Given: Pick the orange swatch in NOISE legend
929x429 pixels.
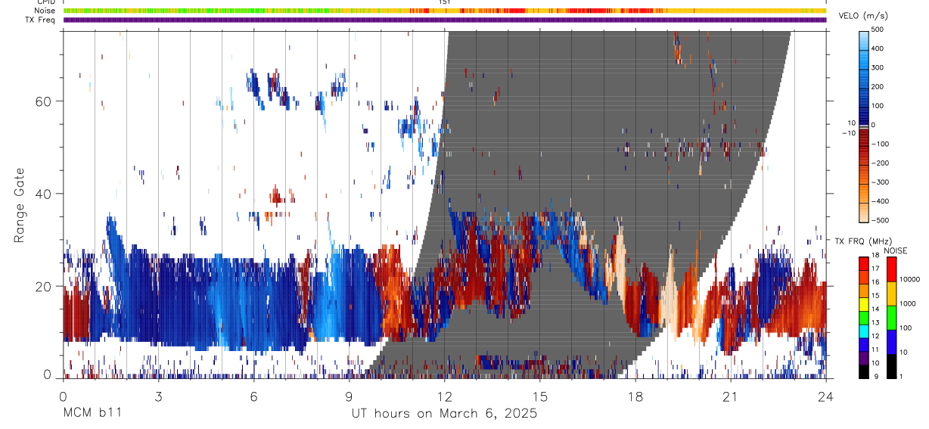Looking at the screenshot, I should 890,293.
